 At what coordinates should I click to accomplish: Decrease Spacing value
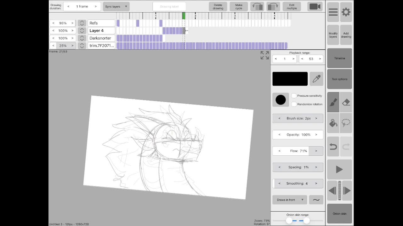(x=279, y=167)
